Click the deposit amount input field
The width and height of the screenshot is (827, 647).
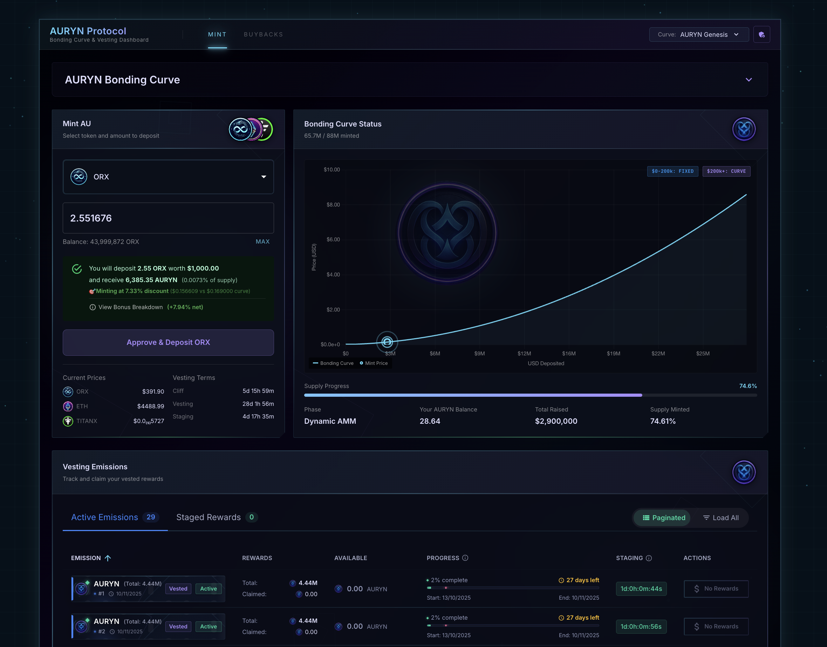(168, 218)
